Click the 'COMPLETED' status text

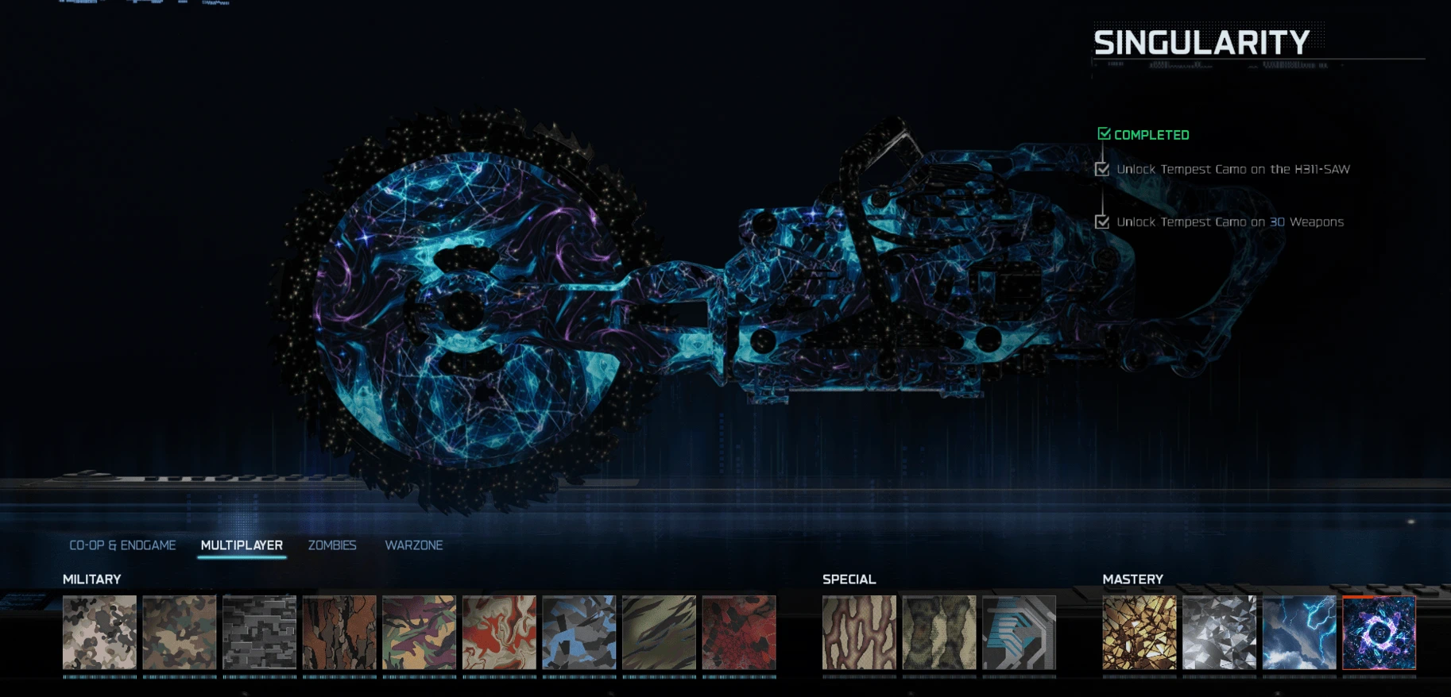tap(1151, 135)
